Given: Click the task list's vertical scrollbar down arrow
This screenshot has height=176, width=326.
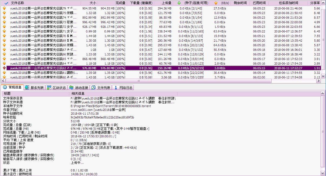Looking at the screenshot, I should pyautogui.click(x=323, y=77).
